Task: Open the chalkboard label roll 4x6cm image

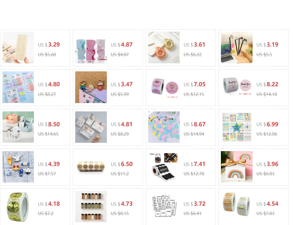Action: [164, 167]
